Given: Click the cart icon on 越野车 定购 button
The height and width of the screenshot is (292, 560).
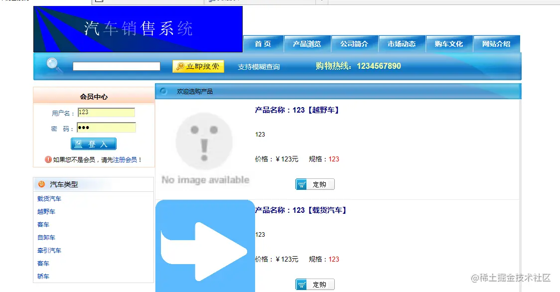Looking at the screenshot, I should (x=303, y=184).
